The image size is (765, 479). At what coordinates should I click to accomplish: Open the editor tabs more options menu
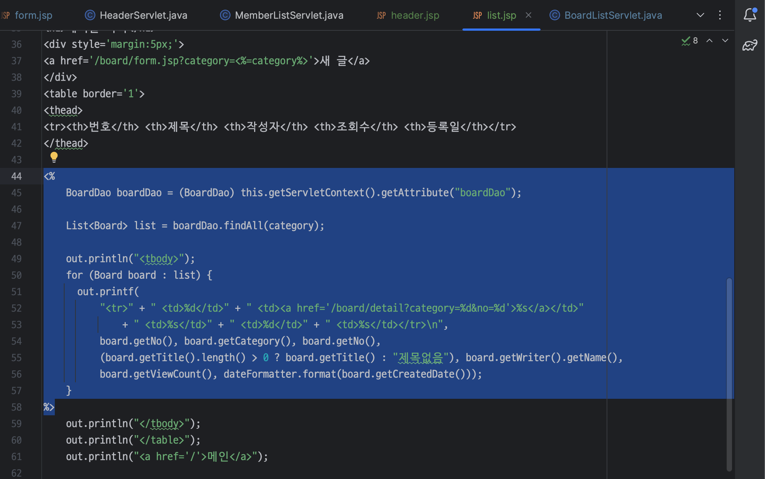click(x=720, y=15)
